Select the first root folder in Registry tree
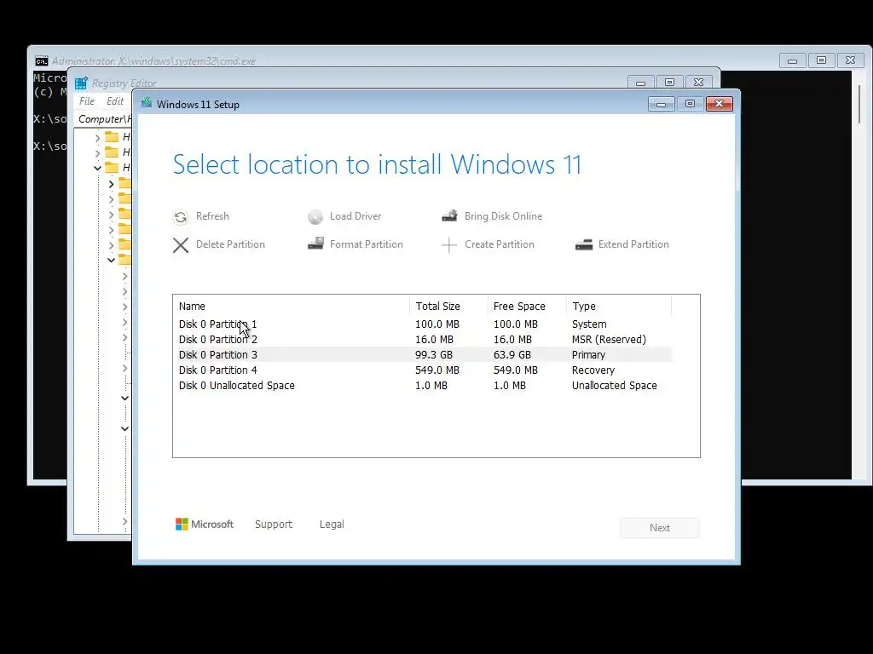The image size is (873, 654). point(112,137)
